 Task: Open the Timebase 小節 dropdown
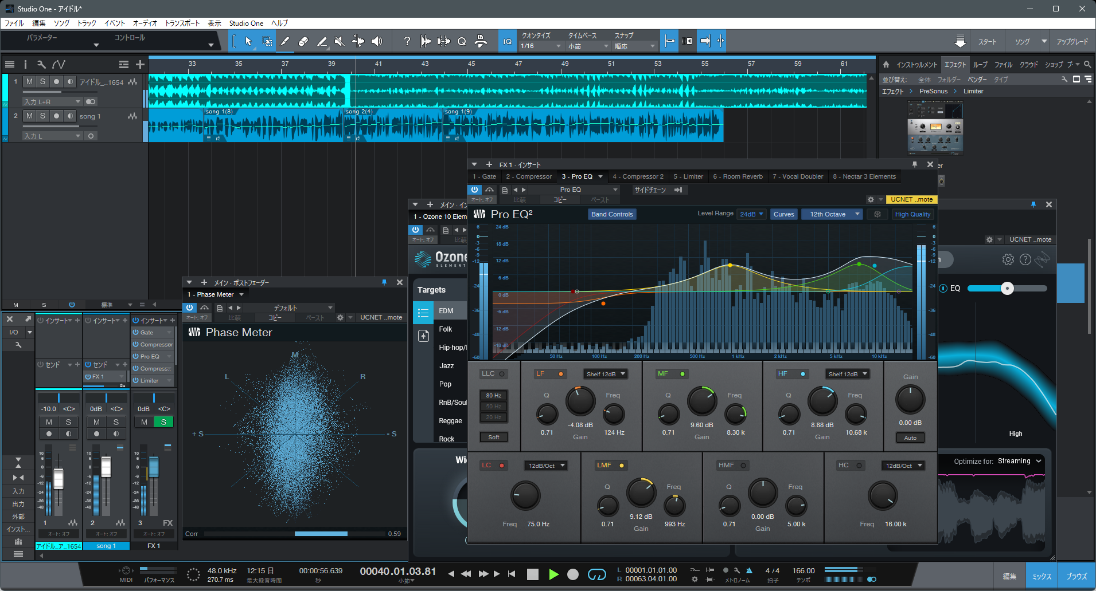588,46
